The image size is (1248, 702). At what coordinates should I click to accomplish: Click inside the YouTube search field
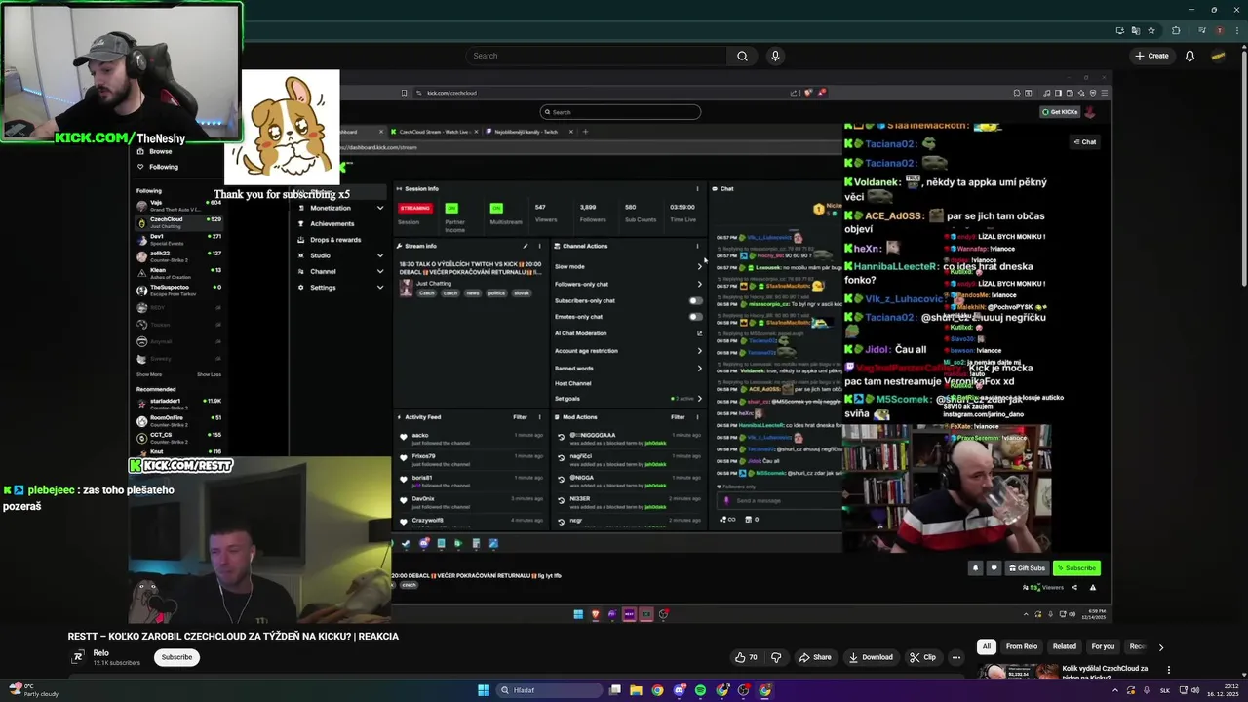[x=595, y=56]
